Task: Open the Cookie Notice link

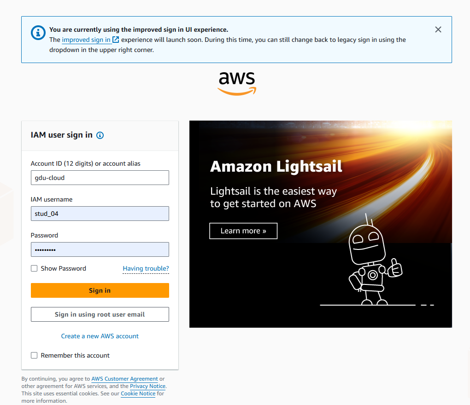Action: coord(138,393)
